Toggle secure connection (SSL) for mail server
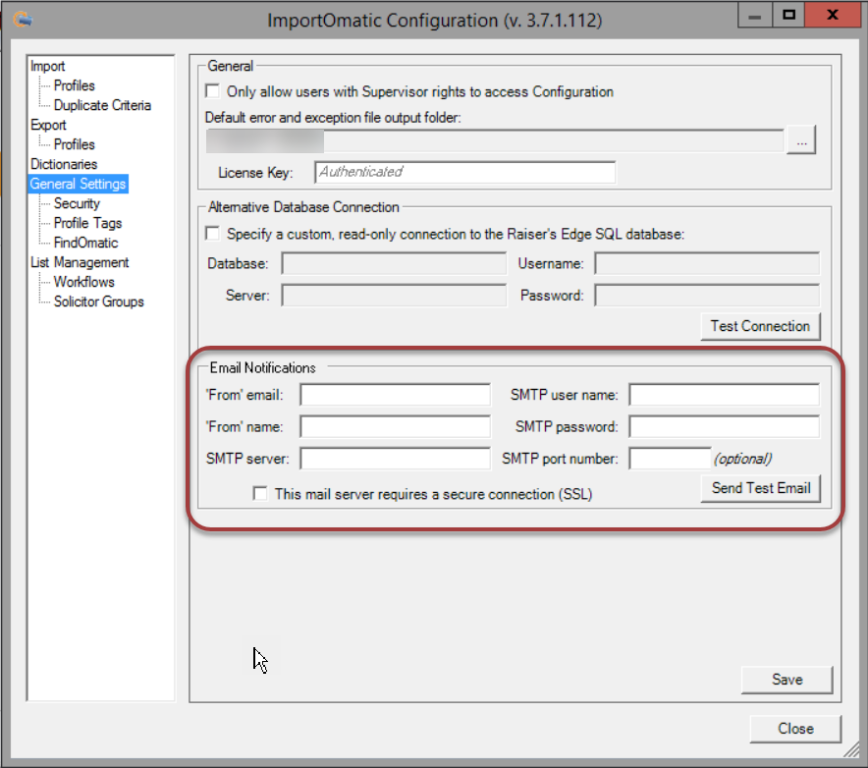This screenshot has width=868, height=768. [259, 494]
